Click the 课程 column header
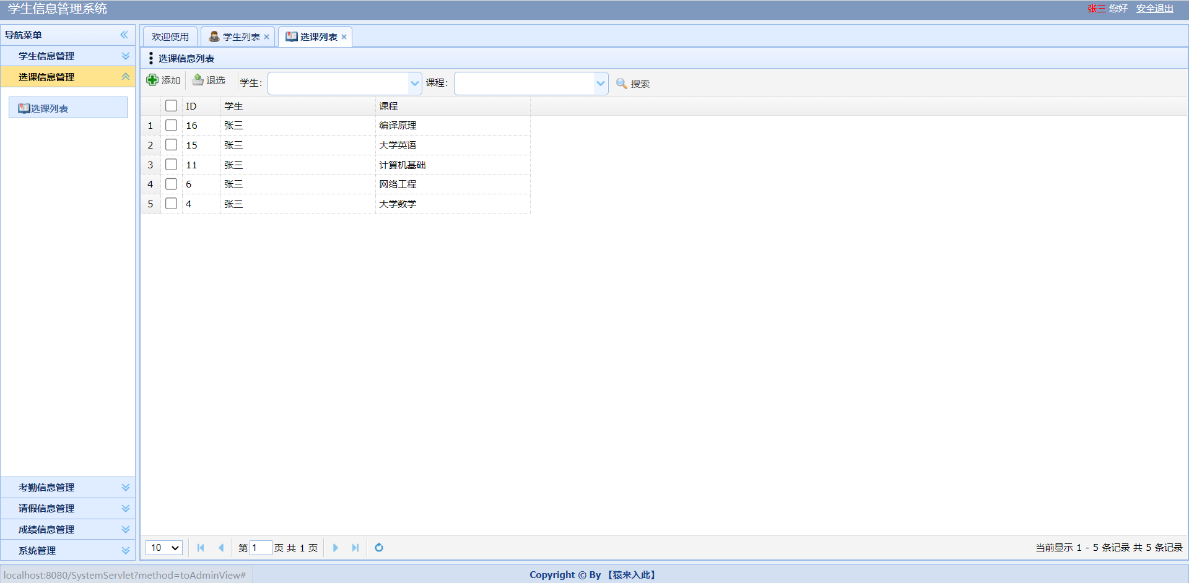The width and height of the screenshot is (1189, 583). 453,106
